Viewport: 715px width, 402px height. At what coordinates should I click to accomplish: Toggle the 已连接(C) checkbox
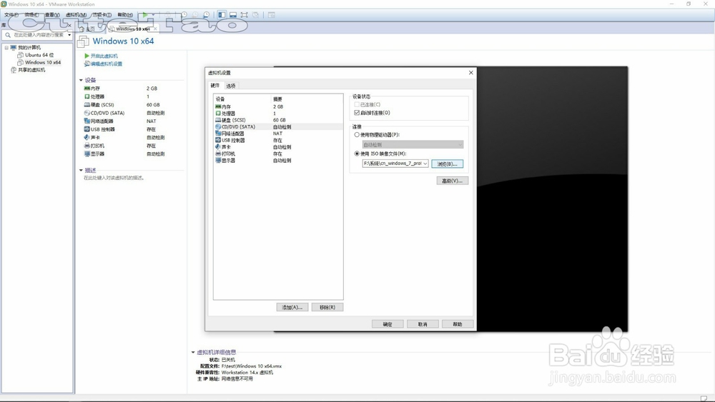pos(357,105)
